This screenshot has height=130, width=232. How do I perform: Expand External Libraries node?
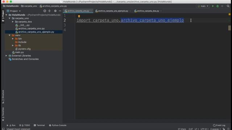click(x=7, y=56)
